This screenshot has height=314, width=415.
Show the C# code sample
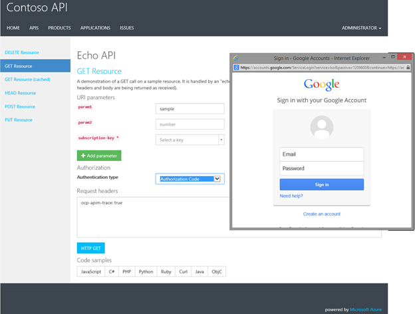coord(112,271)
